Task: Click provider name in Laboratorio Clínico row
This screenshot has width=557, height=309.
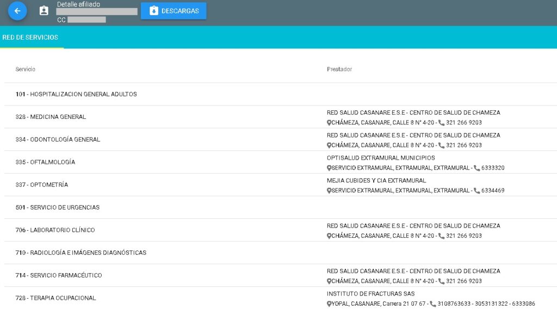Action: point(413,225)
